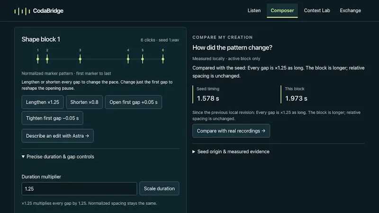This screenshot has width=379, height=213.
Task: Click the Lengthen ×1.25 button
Action: point(43,102)
